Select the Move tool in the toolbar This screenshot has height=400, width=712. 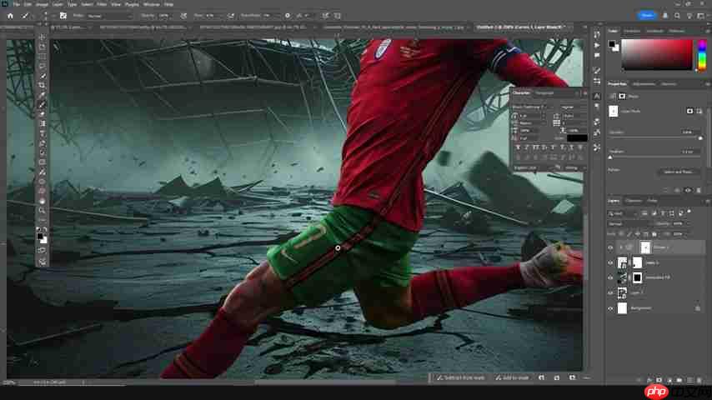[x=42, y=37]
